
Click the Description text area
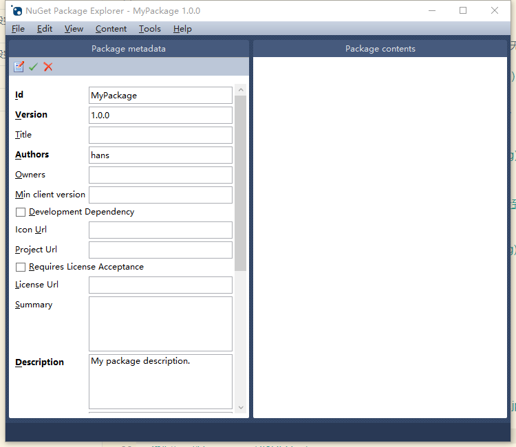(160, 382)
